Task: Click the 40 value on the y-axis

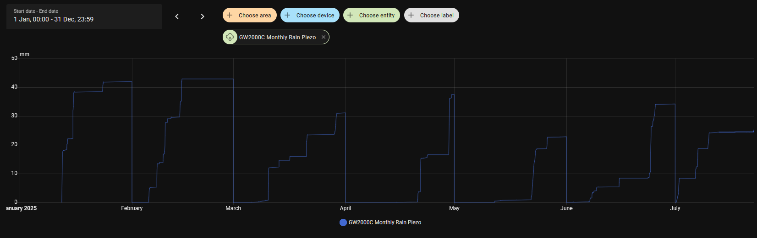Action: coord(14,87)
